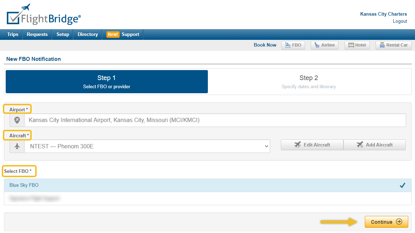This screenshot has height=233, width=415.
Task: Click the Logout link
Action: click(399, 21)
